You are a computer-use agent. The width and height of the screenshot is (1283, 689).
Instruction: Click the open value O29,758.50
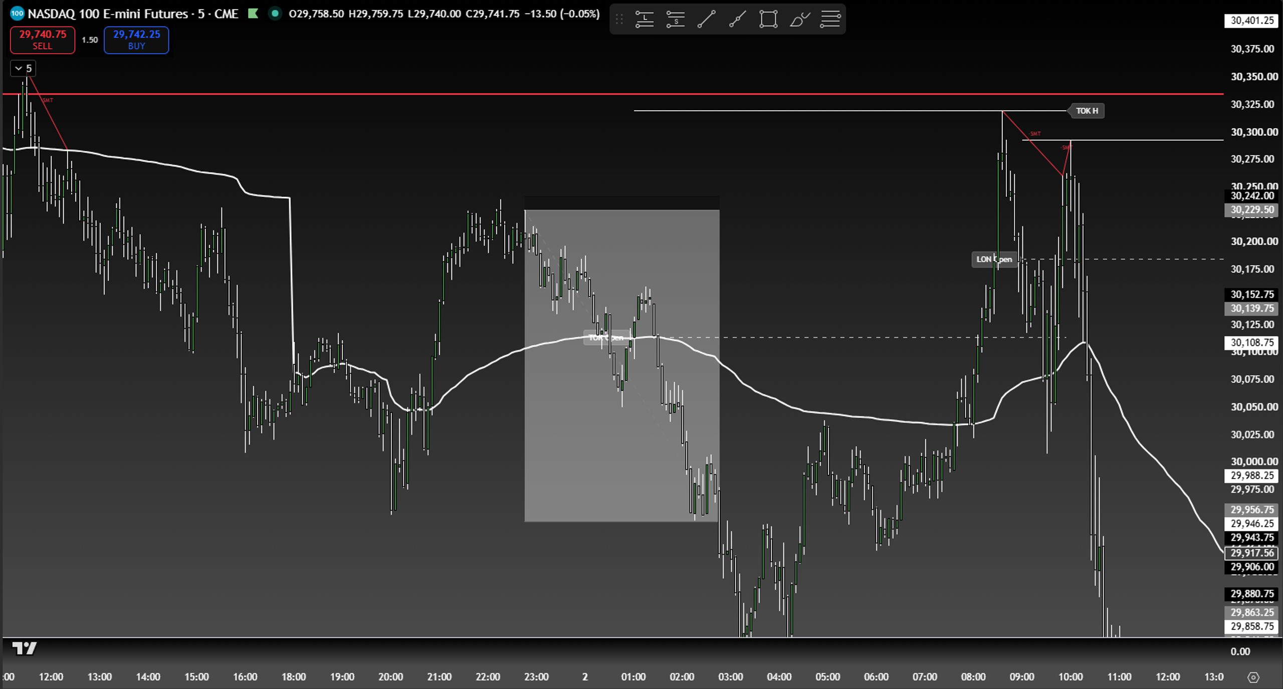click(x=316, y=14)
